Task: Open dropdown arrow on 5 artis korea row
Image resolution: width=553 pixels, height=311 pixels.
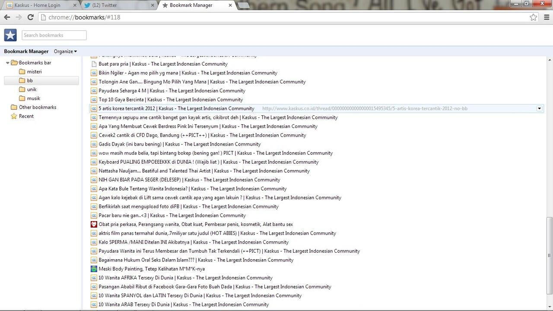Action: coord(539,108)
